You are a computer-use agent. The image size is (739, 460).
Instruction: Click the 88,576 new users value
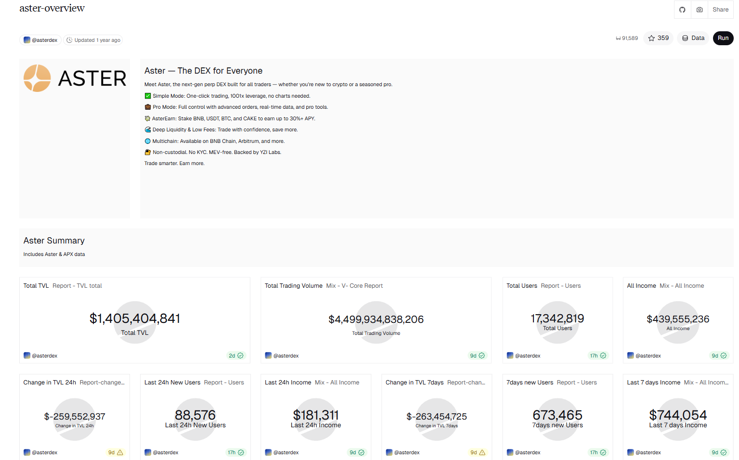pos(195,415)
